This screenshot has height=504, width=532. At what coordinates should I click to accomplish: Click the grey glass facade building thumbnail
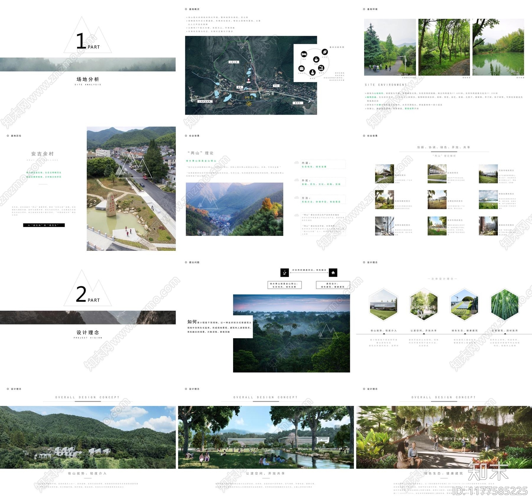pyautogui.click(x=384, y=226)
